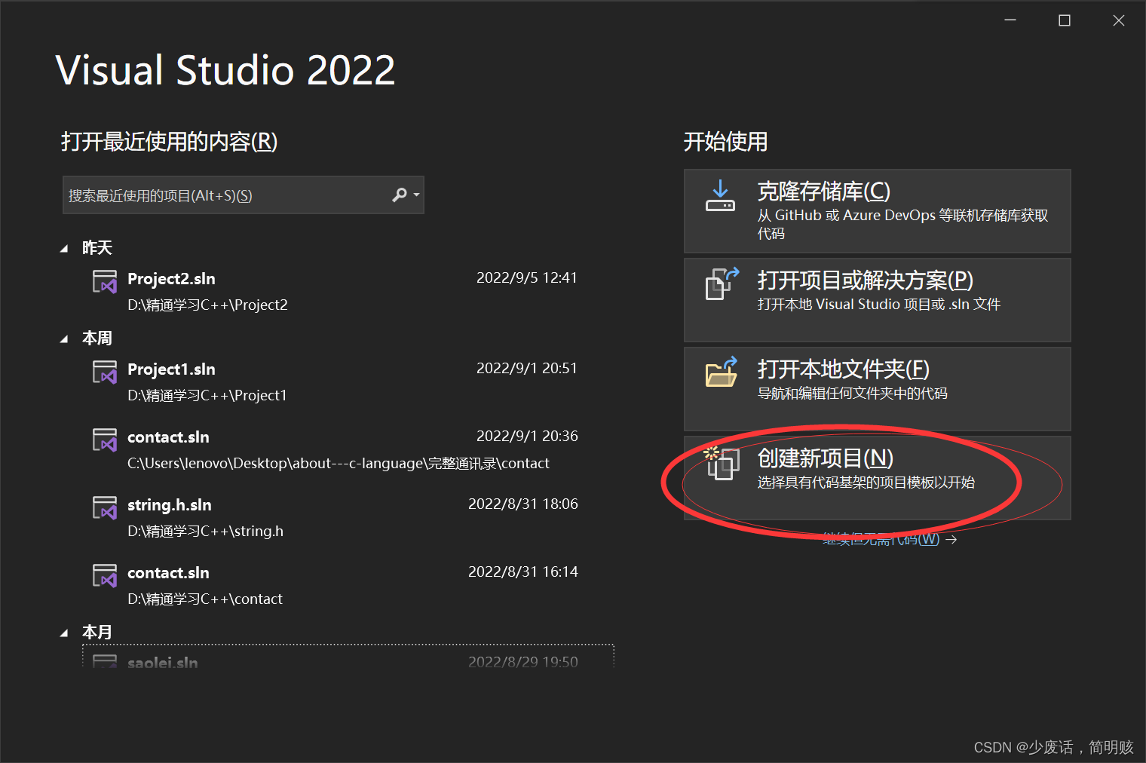Click the Project1.sln solution file icon
The image size is (1146, 763).
tap(105, 372)
